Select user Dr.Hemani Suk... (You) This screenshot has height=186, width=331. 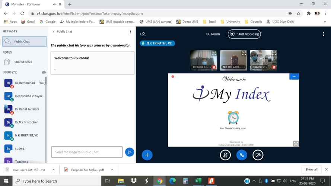24,83
